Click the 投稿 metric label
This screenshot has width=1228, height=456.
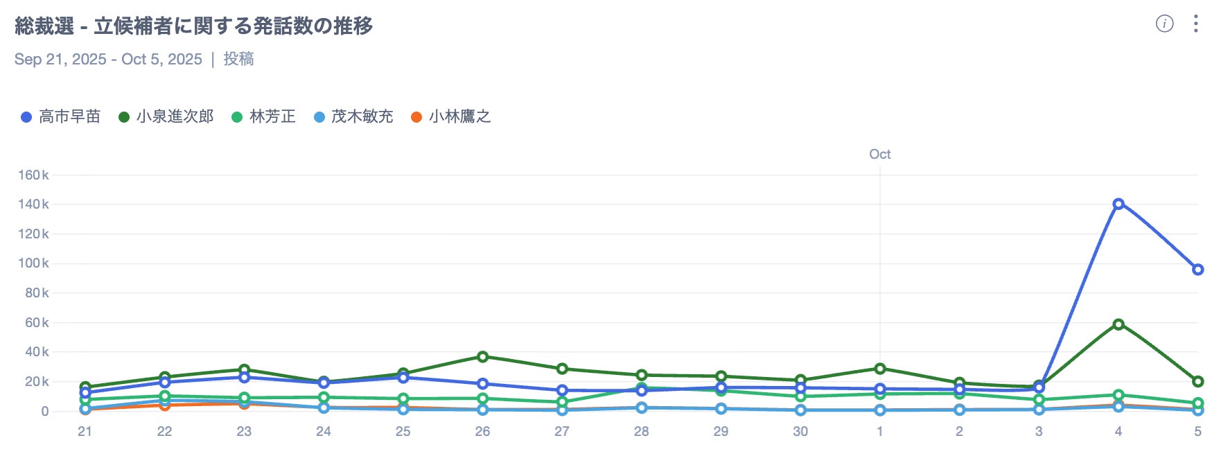click(x=238, y=59)
